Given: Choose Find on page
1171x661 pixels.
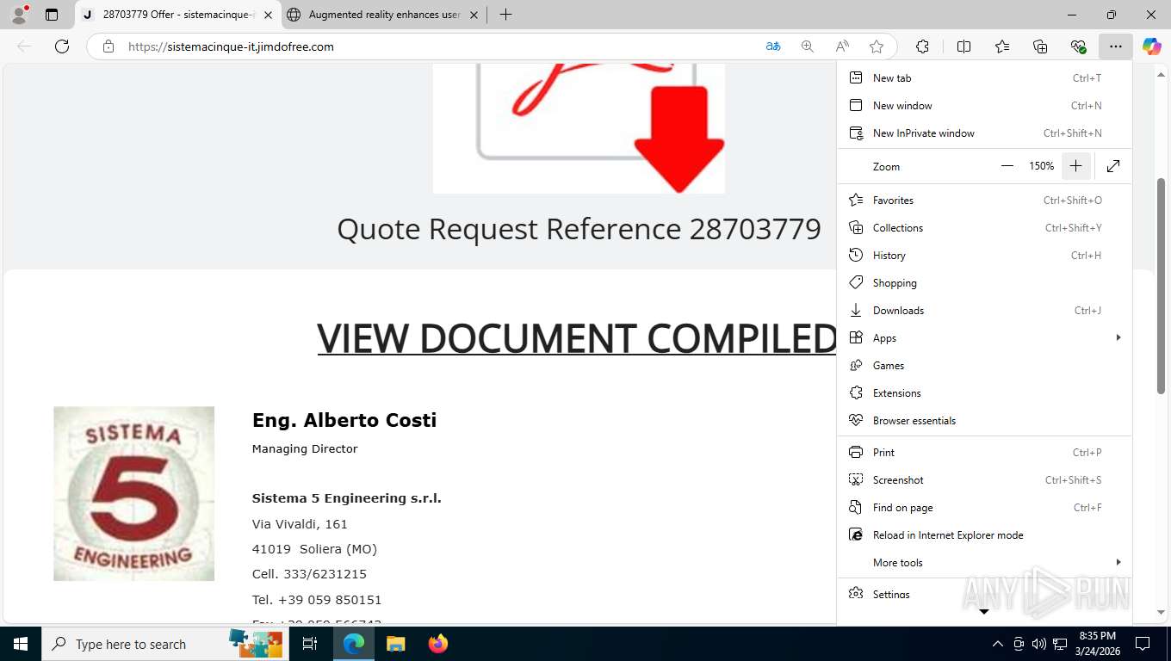Looking at the screenshot, I should click(984, 507).
